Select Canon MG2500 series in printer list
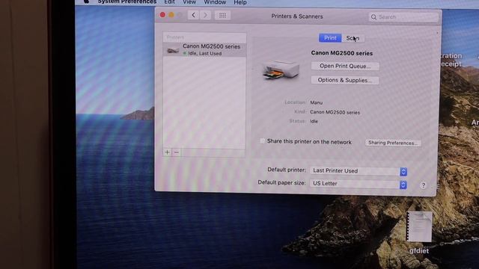 coord(204,49)
